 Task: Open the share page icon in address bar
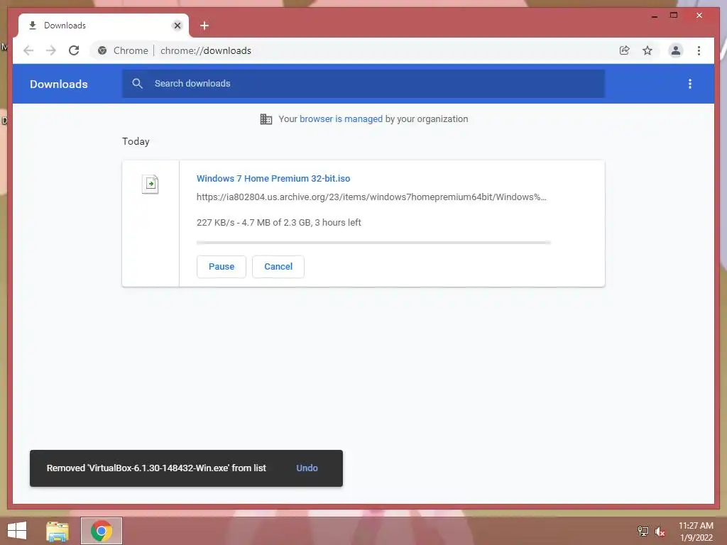[625, 50]
